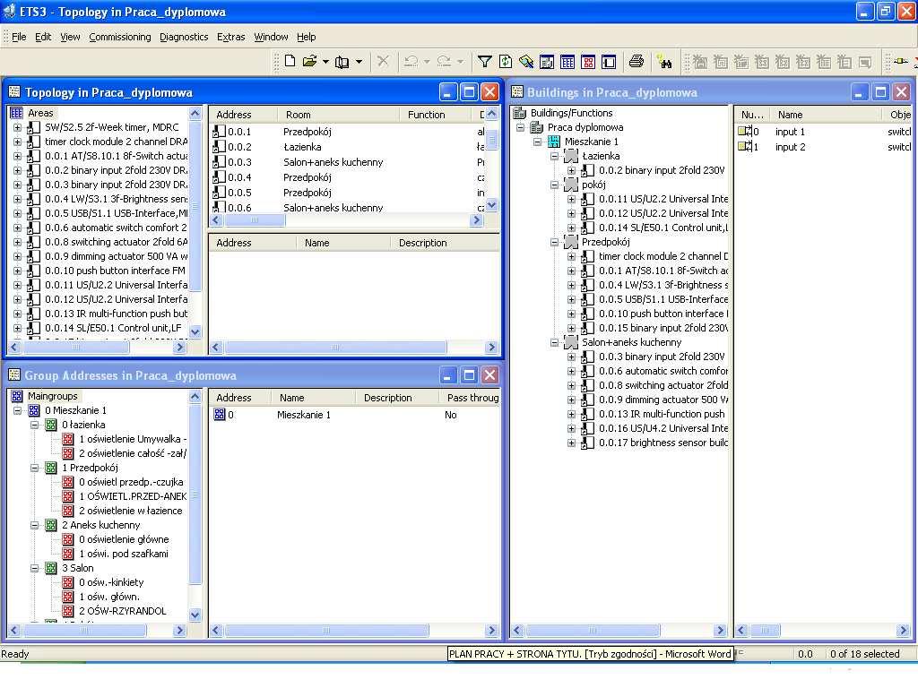Image resolution: width=918 pixels, height=688 pixels.
Task: Click Address header in Group Addresses list
Action: point(240,398)
